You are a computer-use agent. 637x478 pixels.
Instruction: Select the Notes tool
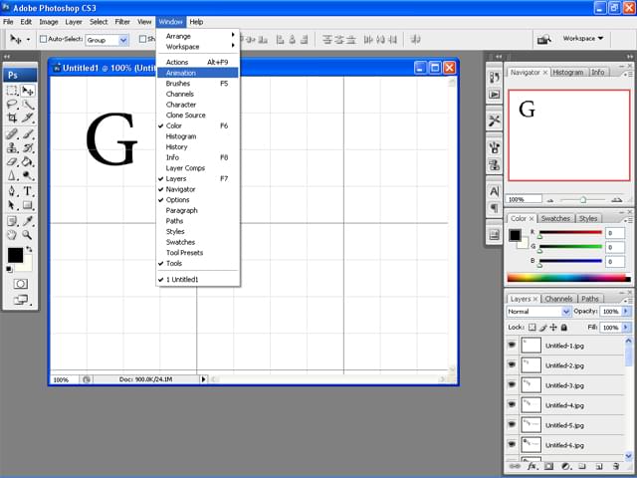pos(12,221)
